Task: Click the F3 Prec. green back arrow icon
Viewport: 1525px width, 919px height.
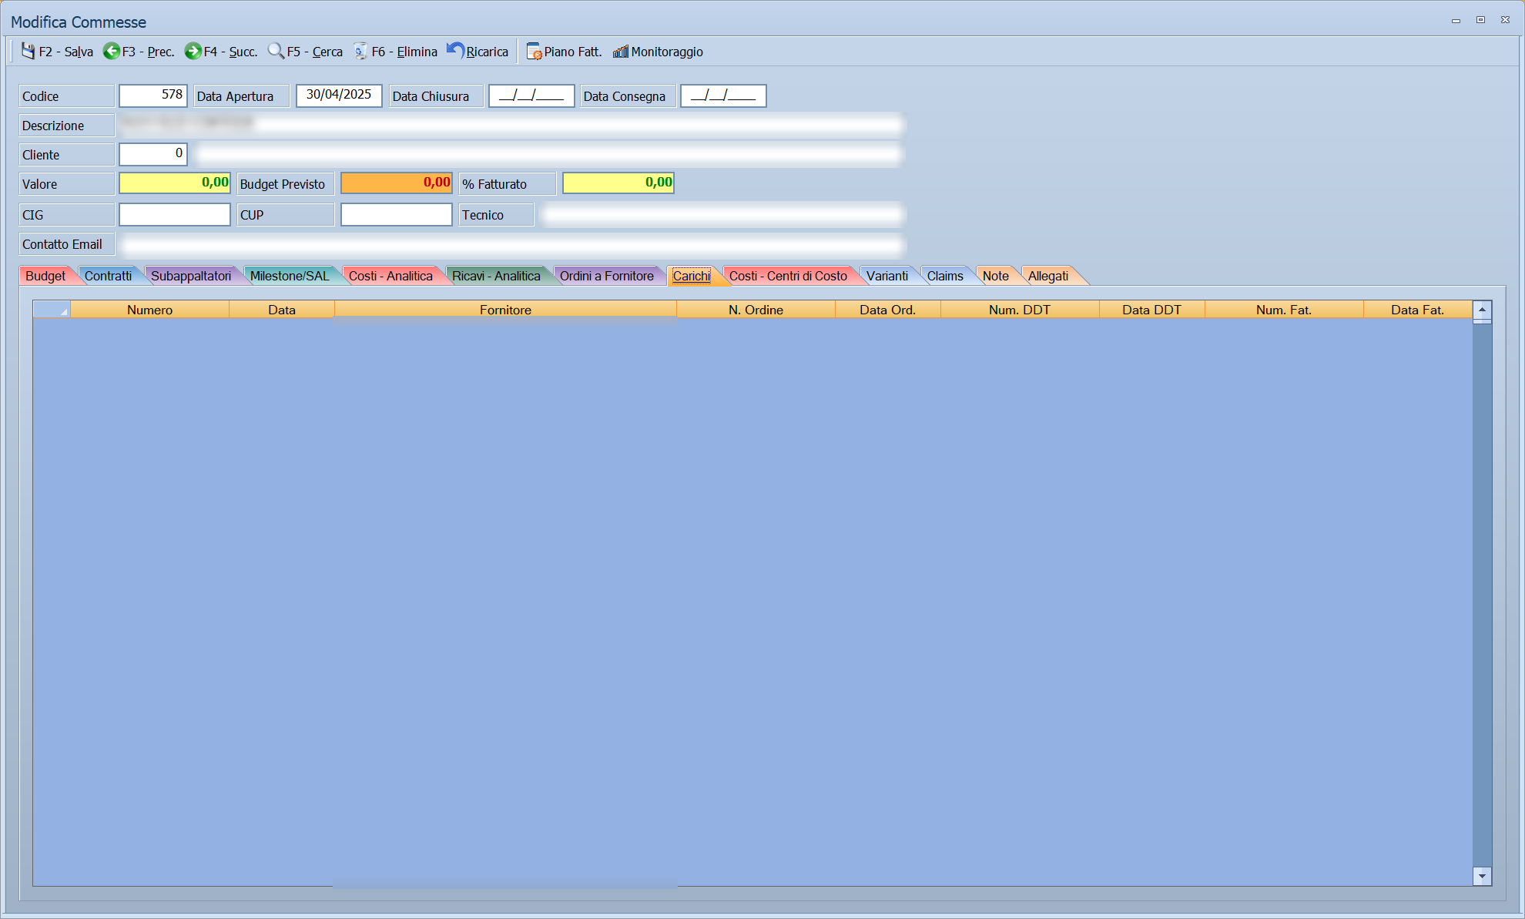Action: click(112, 51)
